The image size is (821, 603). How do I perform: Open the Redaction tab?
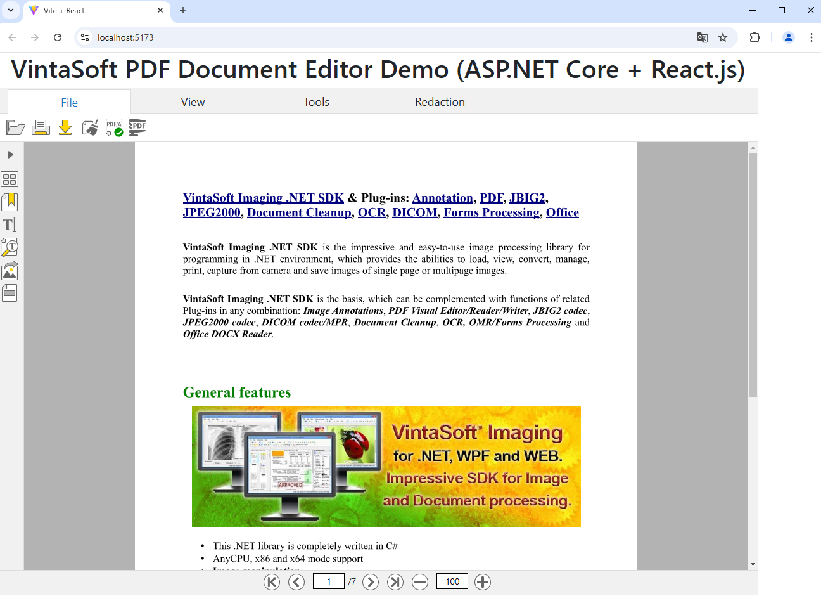click(x=440, y=102)
